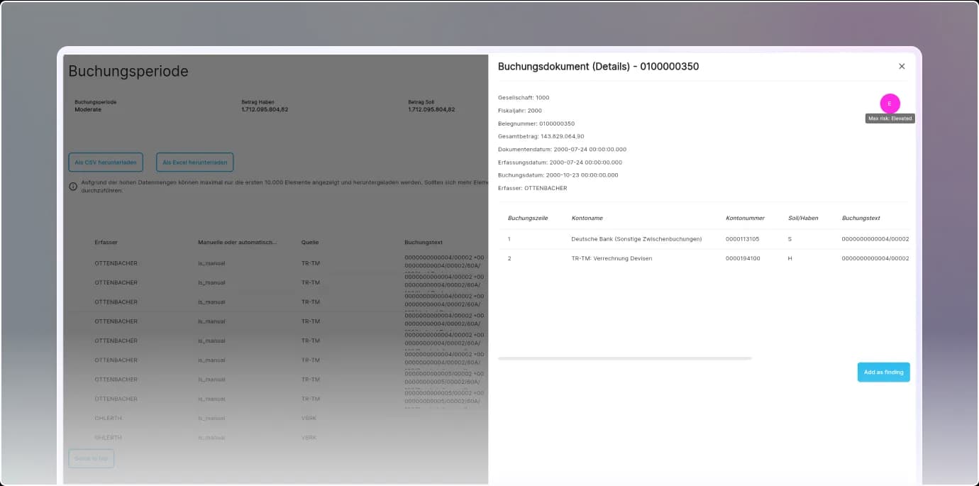Click the Scroll to top button
Screen dimensions: 979x486
tap(91, 458)
